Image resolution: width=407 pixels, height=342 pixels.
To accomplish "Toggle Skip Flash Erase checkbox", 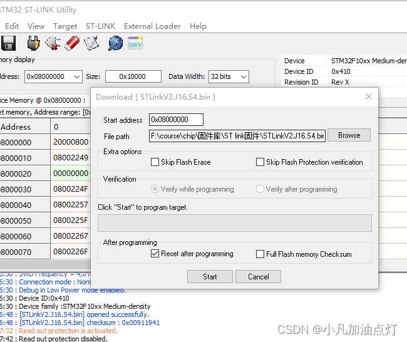I will (155, 162).
